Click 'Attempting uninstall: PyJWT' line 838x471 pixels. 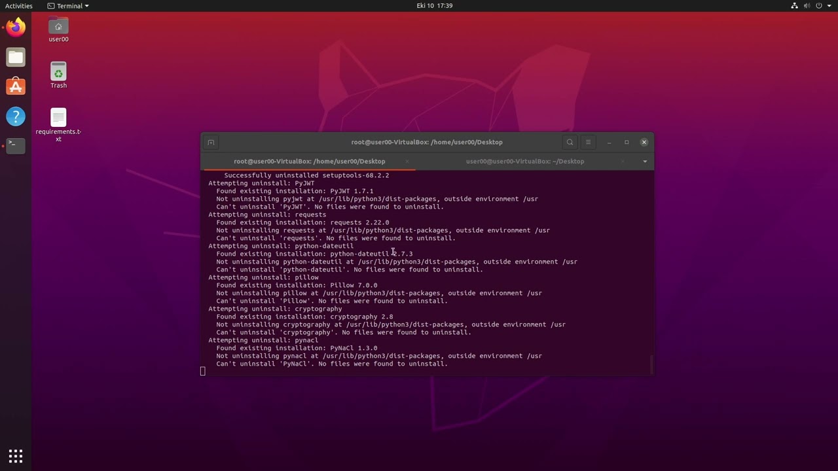click(x=261, y=183)
